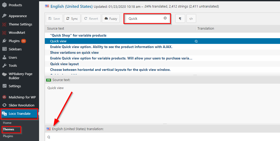
Task: Toggle invisible characters with the pilcrow button
Action: tap(180, 18)
